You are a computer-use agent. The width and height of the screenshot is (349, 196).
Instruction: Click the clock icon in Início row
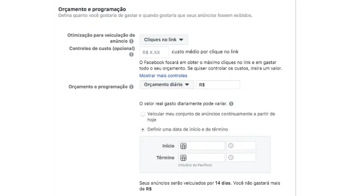(x=231, y=146)
